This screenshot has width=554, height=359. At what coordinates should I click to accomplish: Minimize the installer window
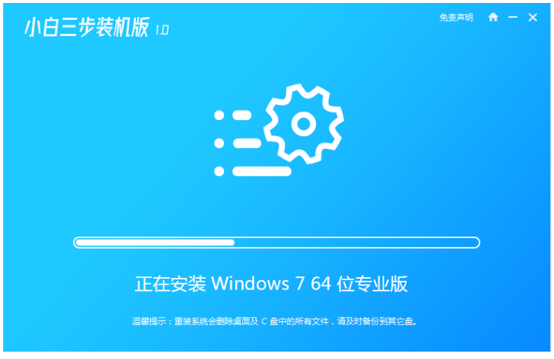point(513,17)
